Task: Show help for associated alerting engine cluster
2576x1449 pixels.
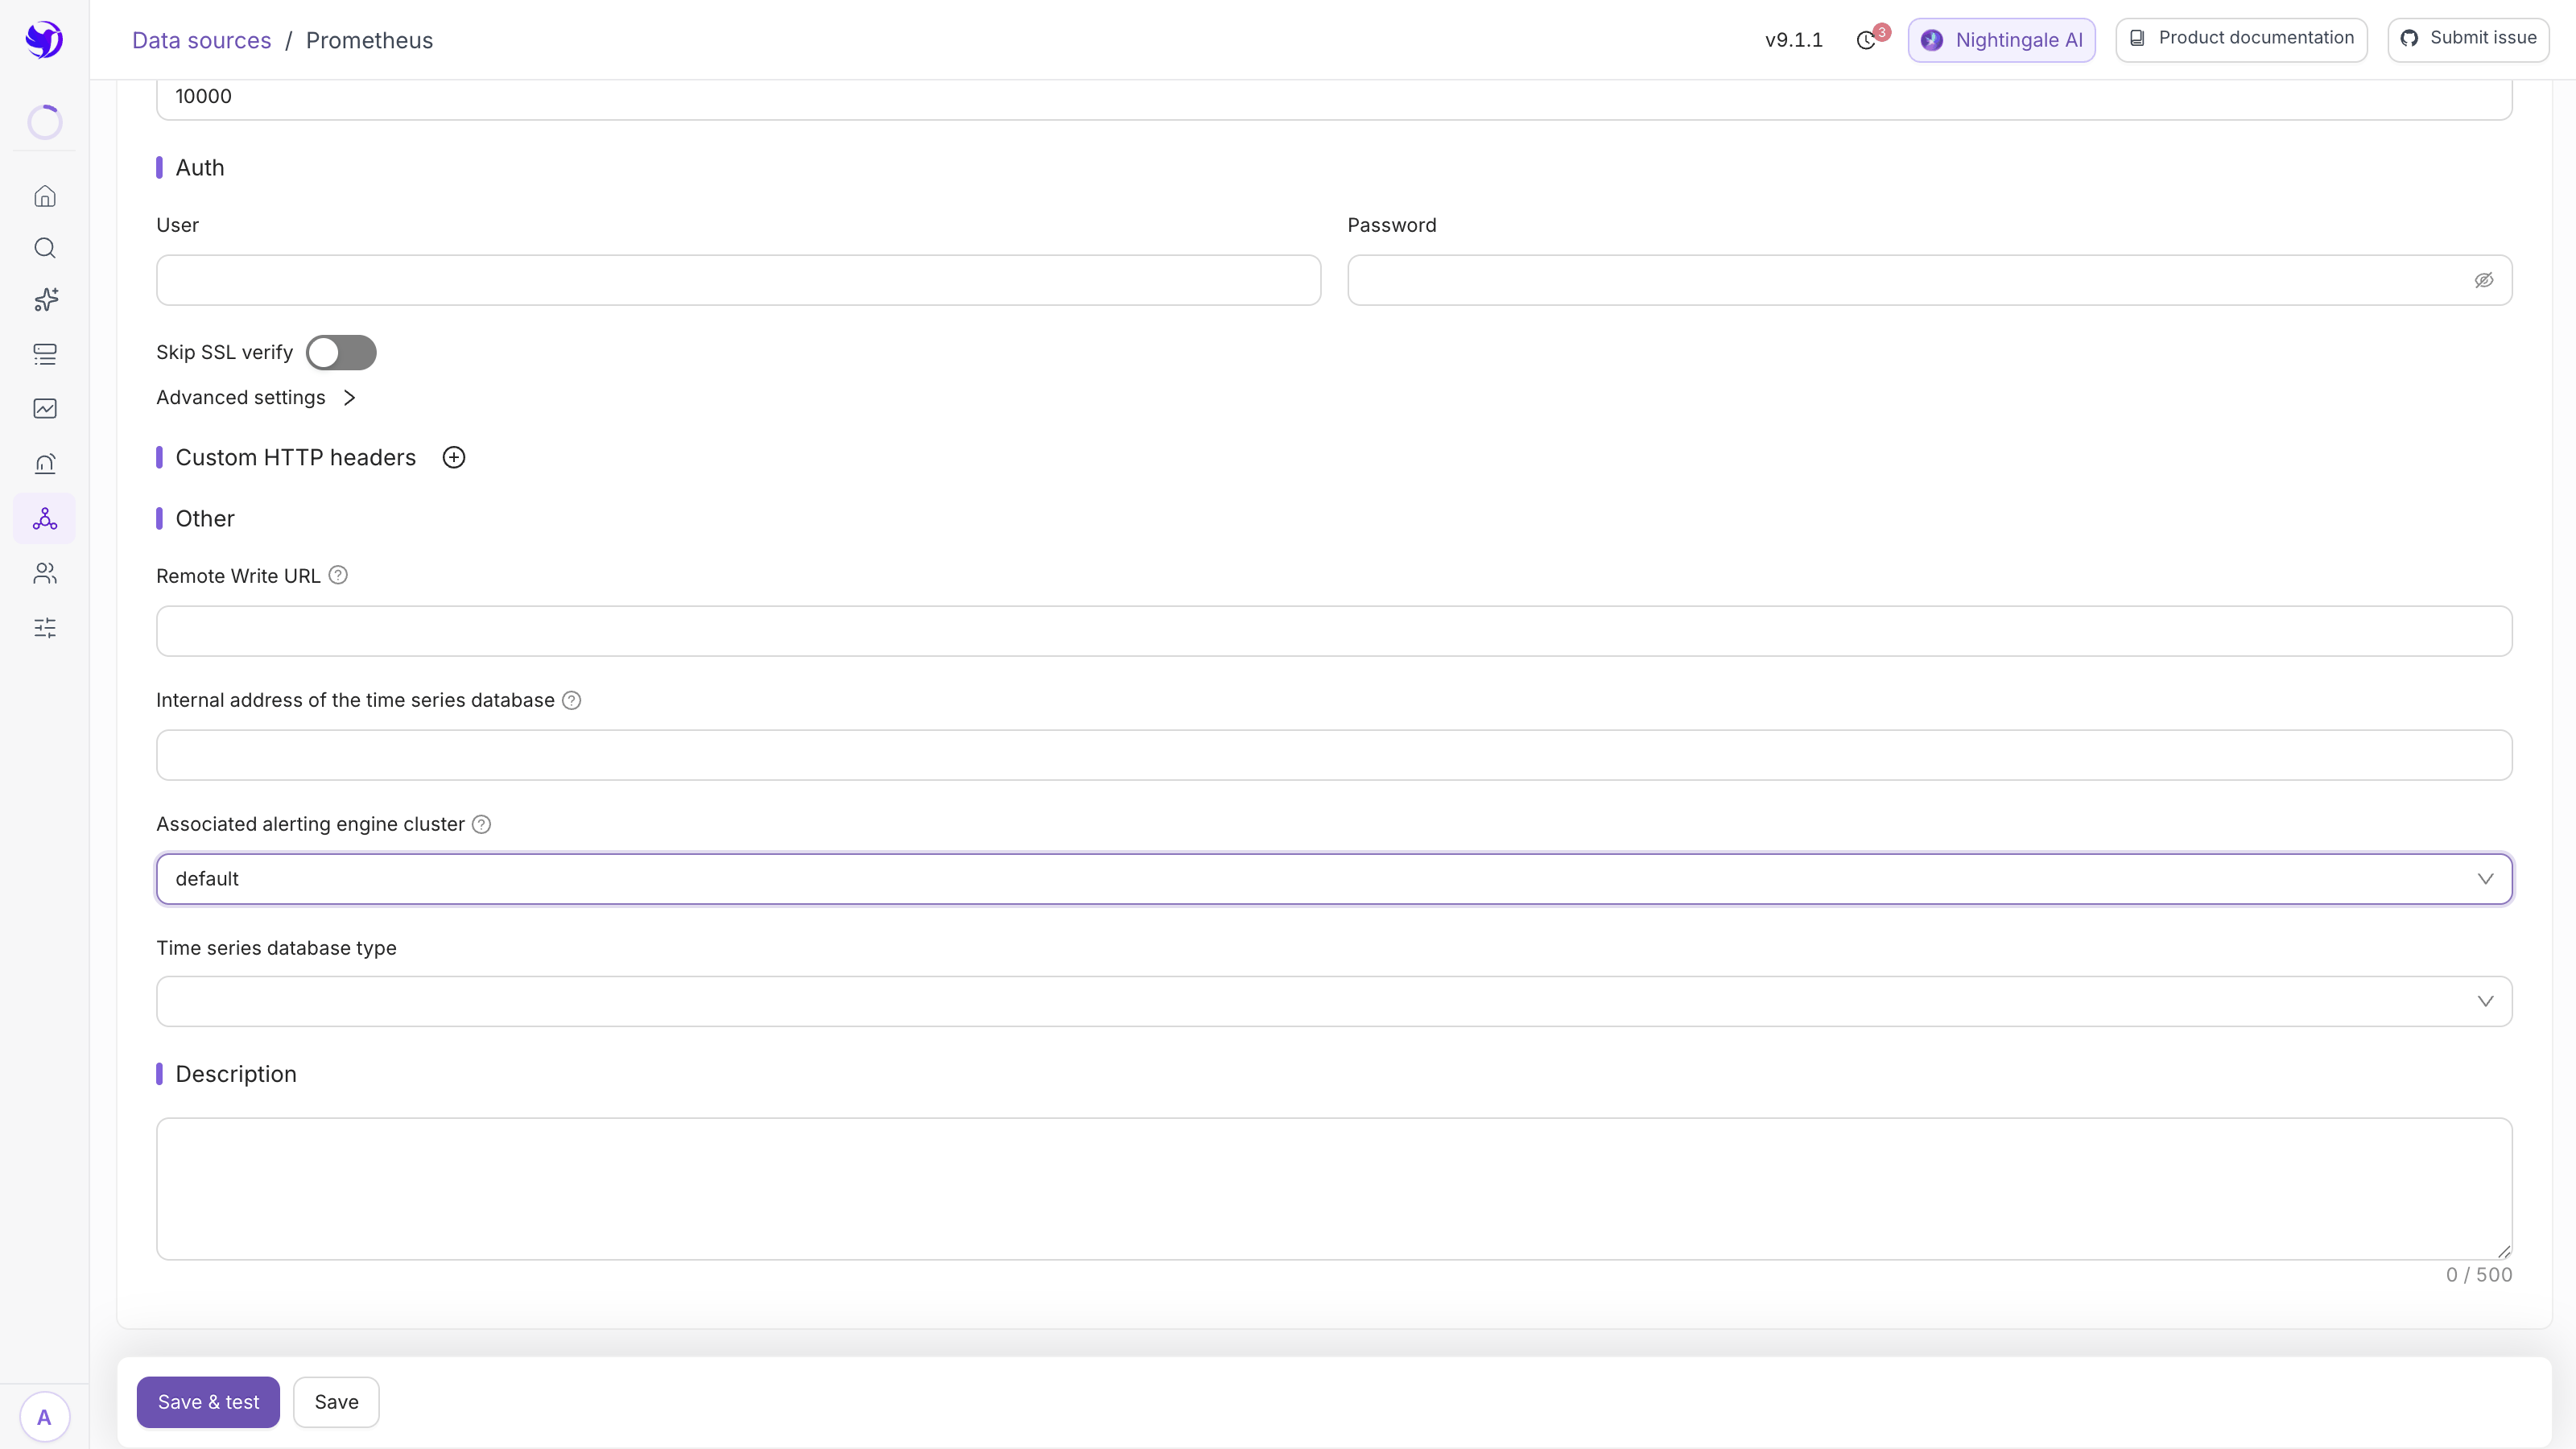Action: 481,824
